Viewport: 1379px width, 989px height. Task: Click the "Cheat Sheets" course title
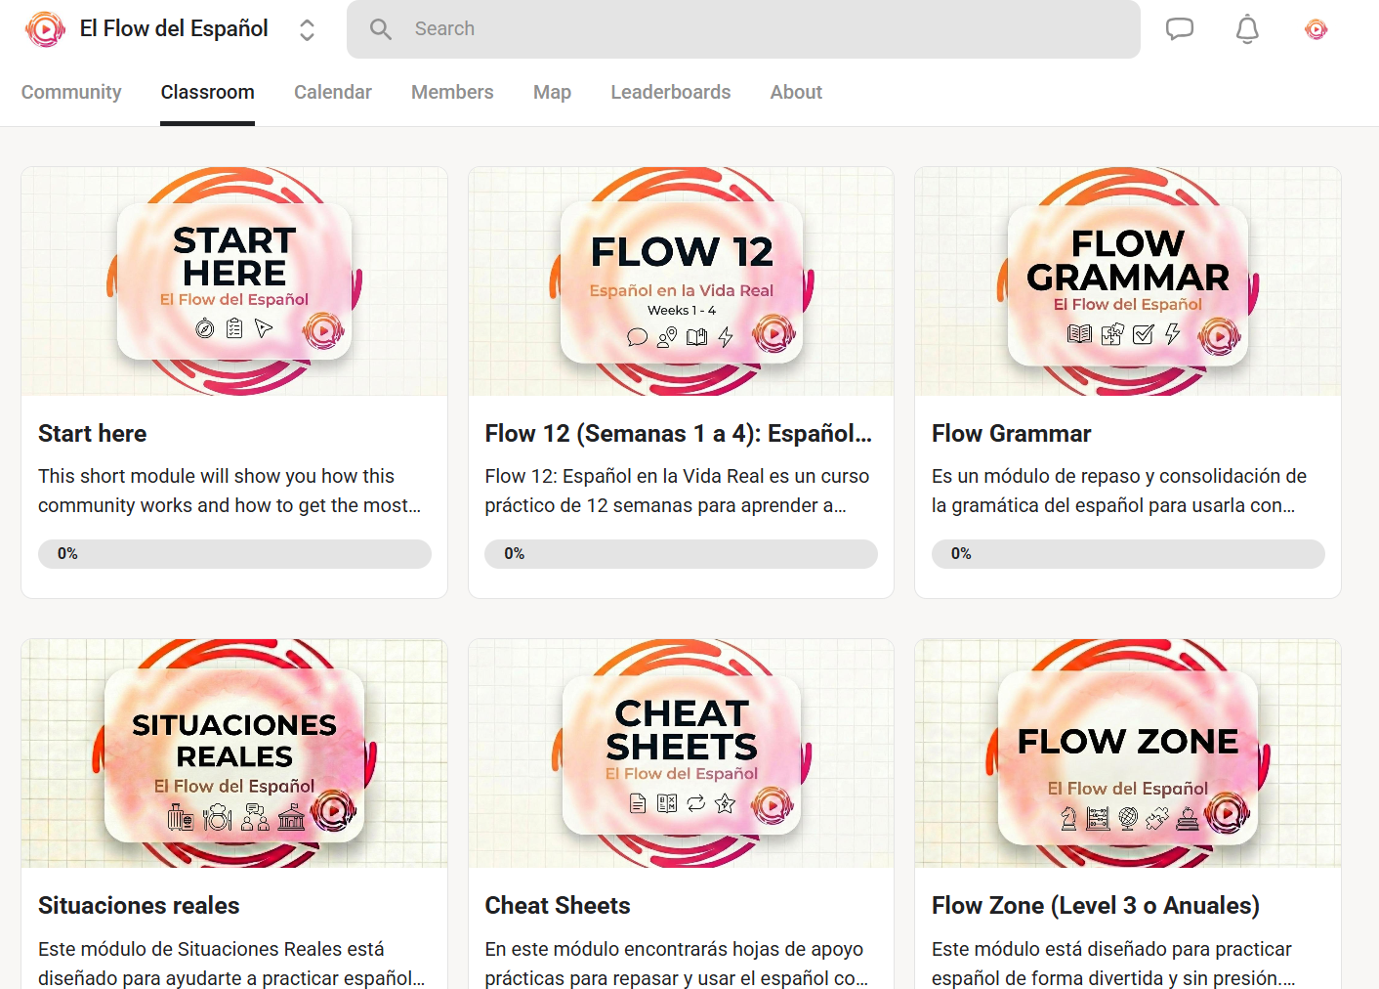pos(558,906)
